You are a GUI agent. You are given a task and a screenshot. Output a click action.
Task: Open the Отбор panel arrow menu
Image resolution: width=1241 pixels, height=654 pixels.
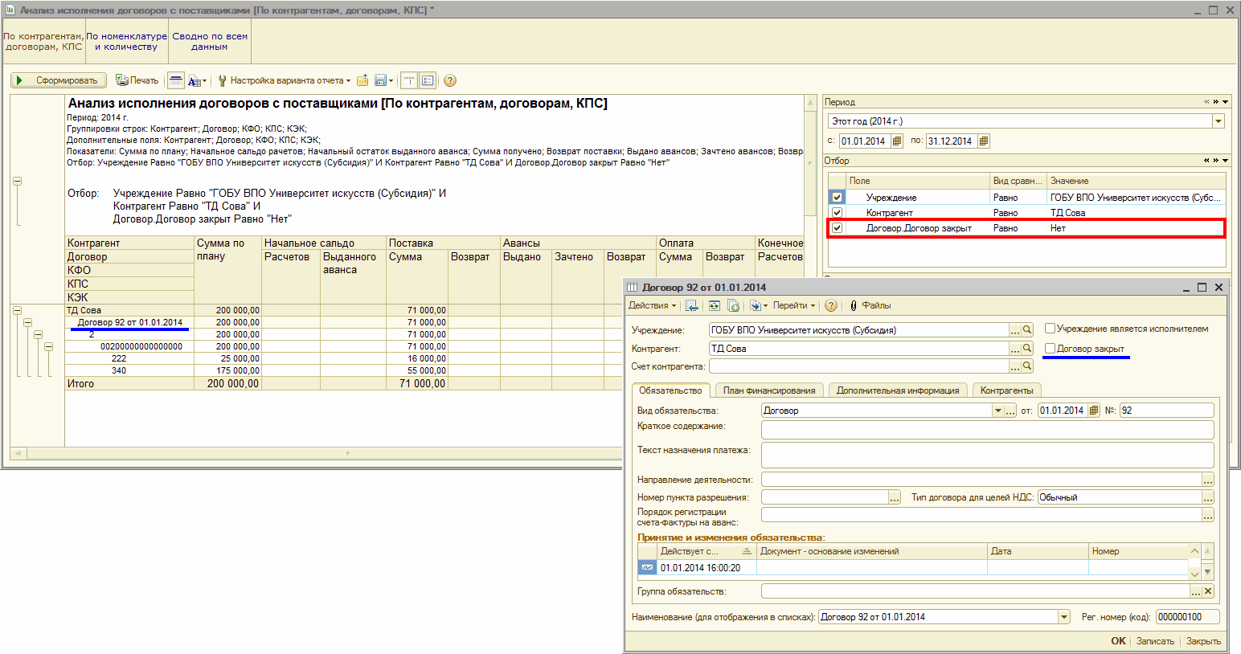(1226, 161)
